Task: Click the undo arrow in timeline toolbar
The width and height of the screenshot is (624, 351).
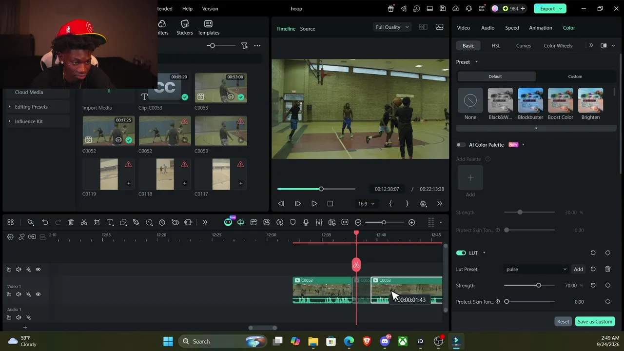Action: [45, 222]
